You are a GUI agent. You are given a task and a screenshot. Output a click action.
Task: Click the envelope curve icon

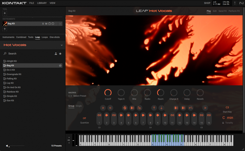[139, 108]
